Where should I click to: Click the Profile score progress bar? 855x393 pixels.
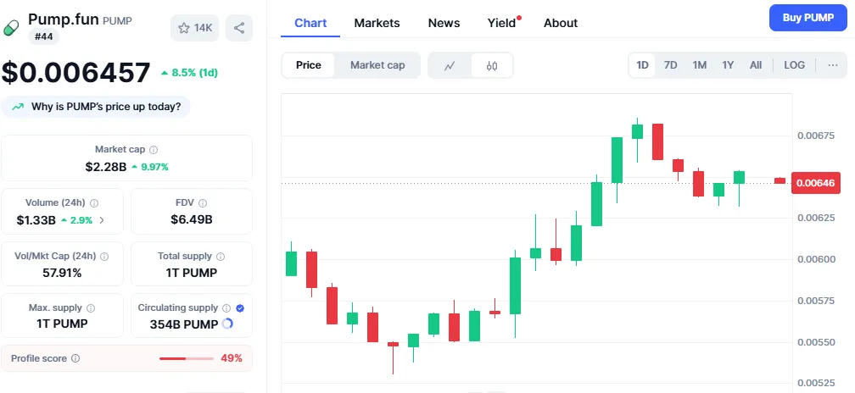pos(187,358)
